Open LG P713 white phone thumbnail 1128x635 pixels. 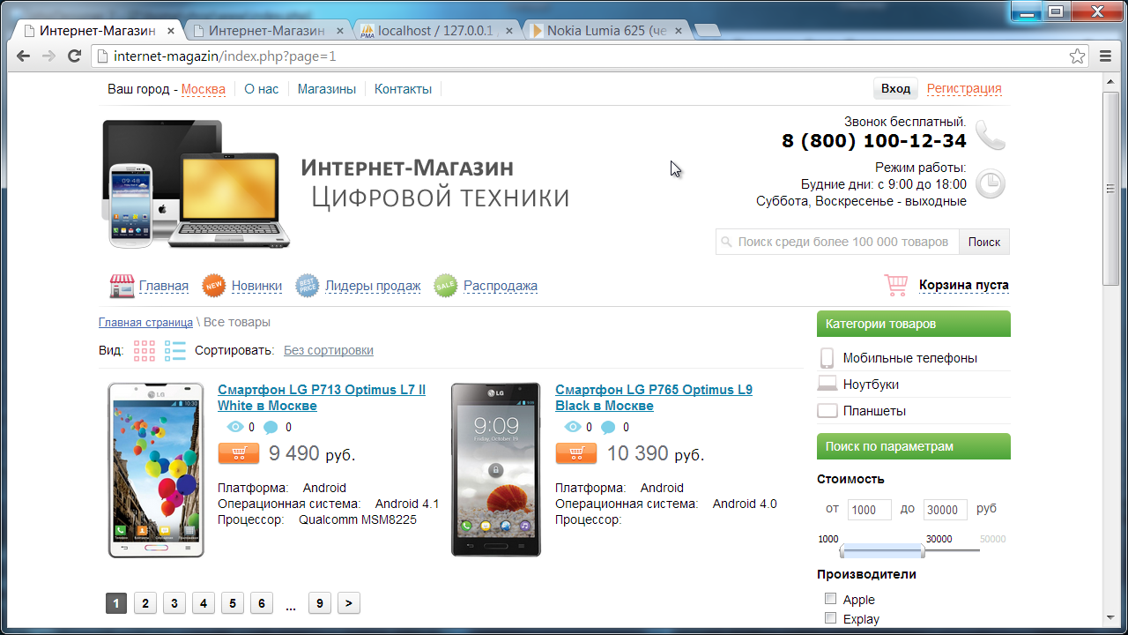(x=156, y=470)
